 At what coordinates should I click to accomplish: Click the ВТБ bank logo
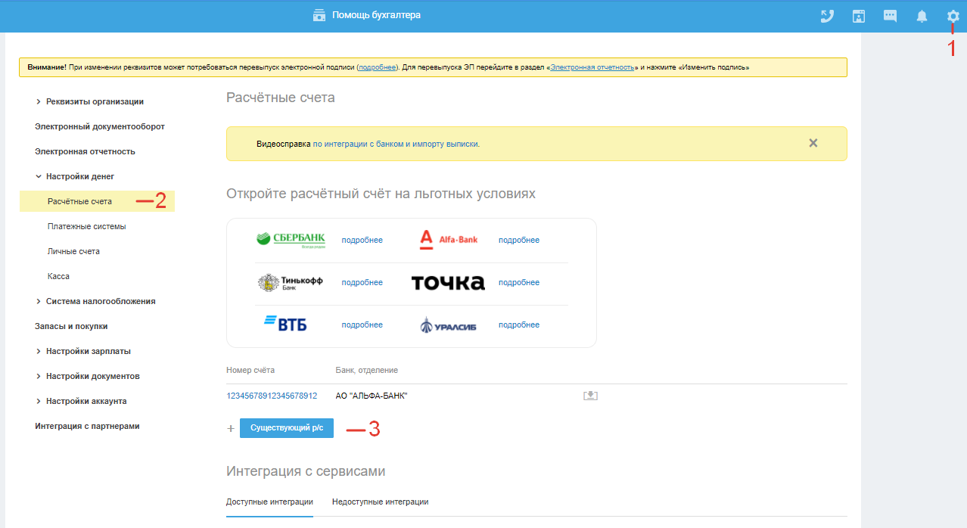point(285,325)
